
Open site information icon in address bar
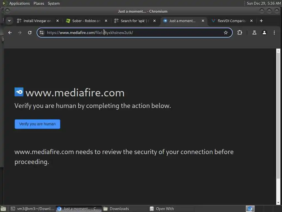tap(42, 33)
